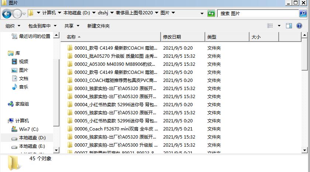This screenshot has height=172, width=310.
Task: Expand the arrow after 奢侈品上图号2020 breadcrumb
Action: tap(156, 13)
